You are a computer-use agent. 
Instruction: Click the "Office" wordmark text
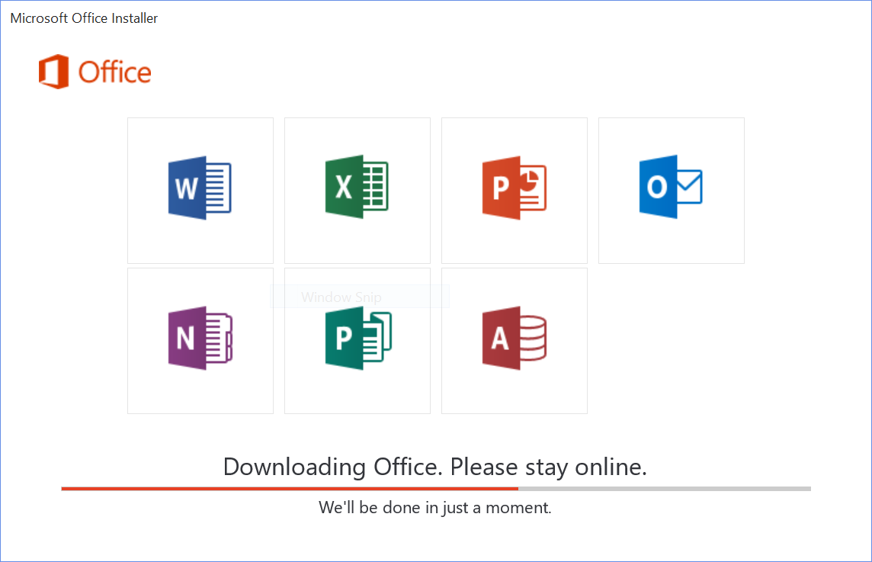(x=115, y=73)
